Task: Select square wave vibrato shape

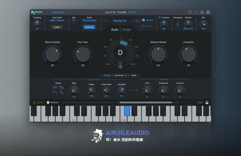Action: 61,92
